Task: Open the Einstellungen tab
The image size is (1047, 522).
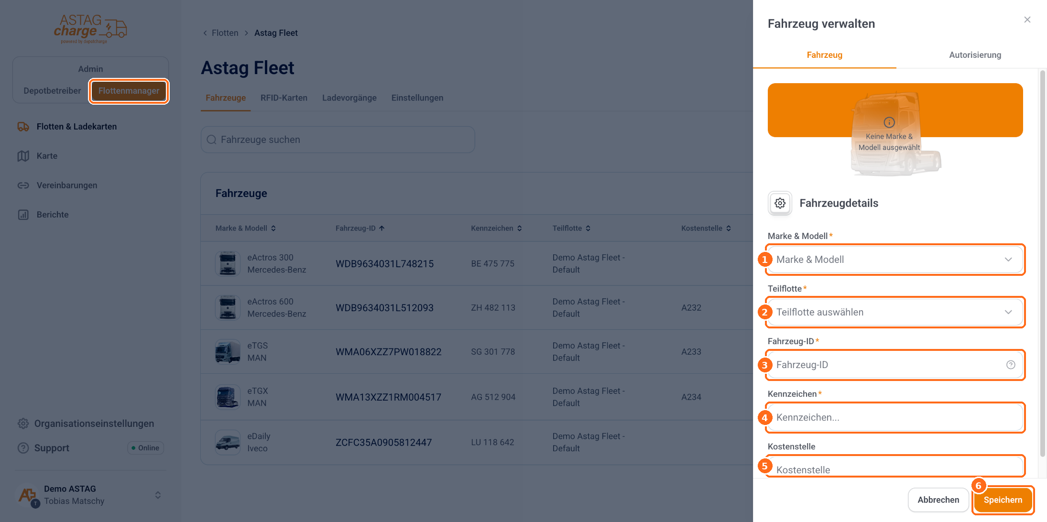Action: click(x=417, y=98)
